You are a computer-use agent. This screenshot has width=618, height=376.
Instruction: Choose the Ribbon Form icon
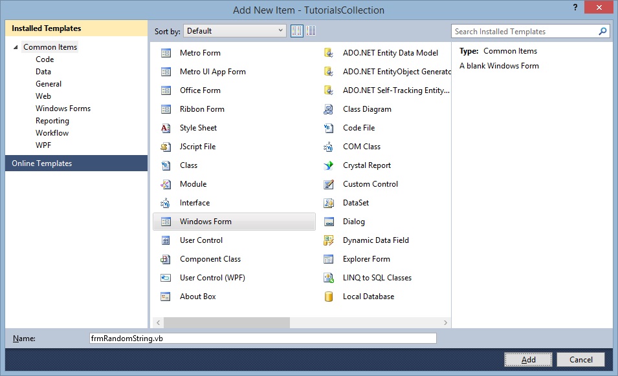pyautogui.click(x=166, y=109)
